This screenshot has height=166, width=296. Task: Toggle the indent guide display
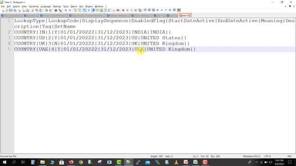pyautogui.click(x=93, y=10)
